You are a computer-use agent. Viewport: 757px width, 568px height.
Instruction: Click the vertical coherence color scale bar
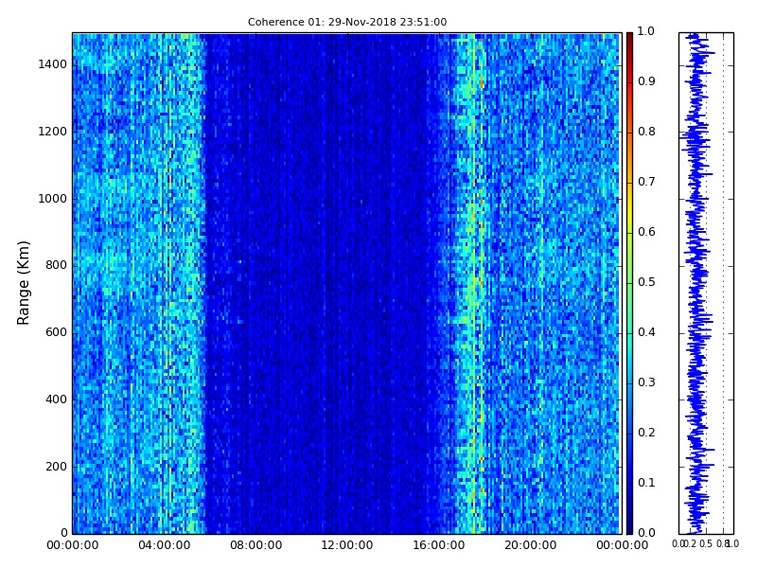tap(629, 283)
